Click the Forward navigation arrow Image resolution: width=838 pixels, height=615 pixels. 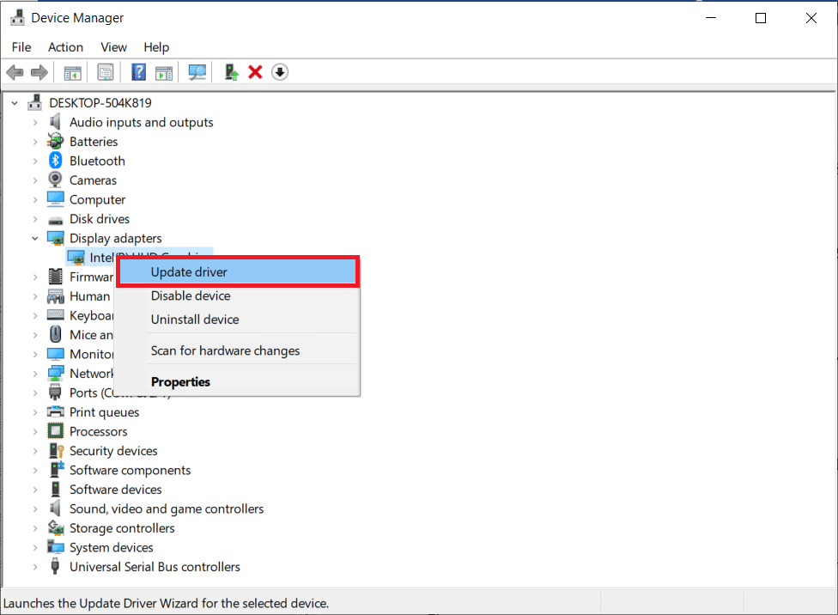39,72
